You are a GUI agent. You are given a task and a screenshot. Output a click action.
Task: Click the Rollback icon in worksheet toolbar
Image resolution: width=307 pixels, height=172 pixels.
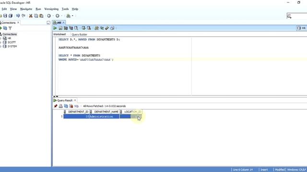[x=89, y=28]
